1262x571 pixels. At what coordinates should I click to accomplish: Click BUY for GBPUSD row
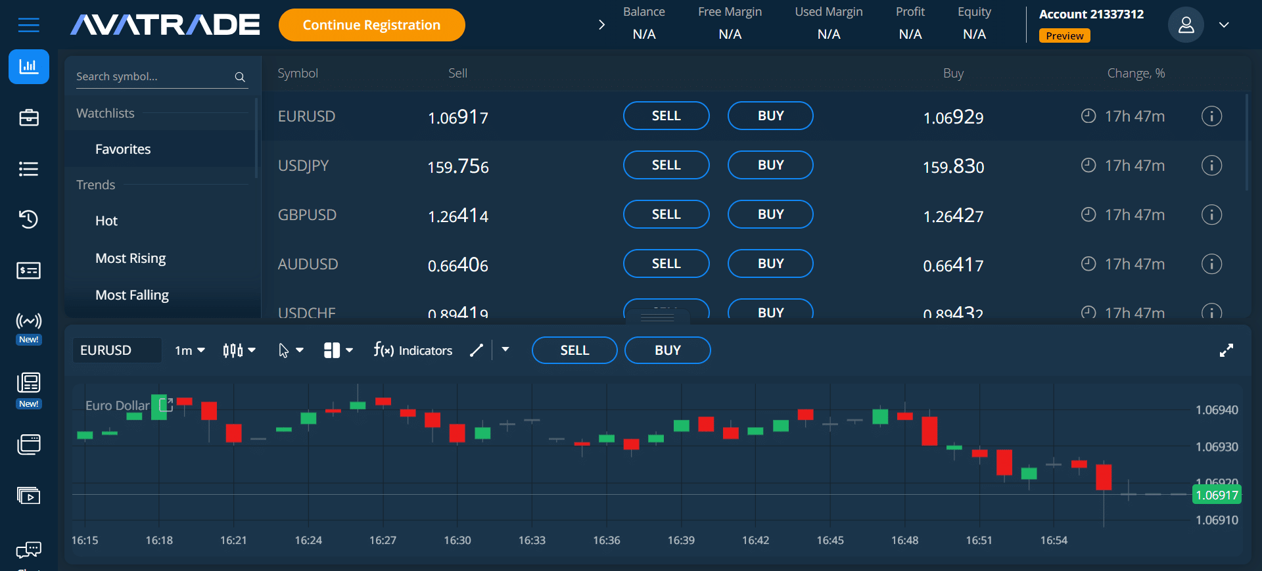[x=770, y=214]
